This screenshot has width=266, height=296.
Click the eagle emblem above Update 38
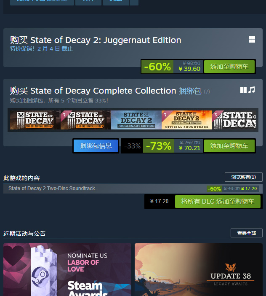(x=231, y=267)
